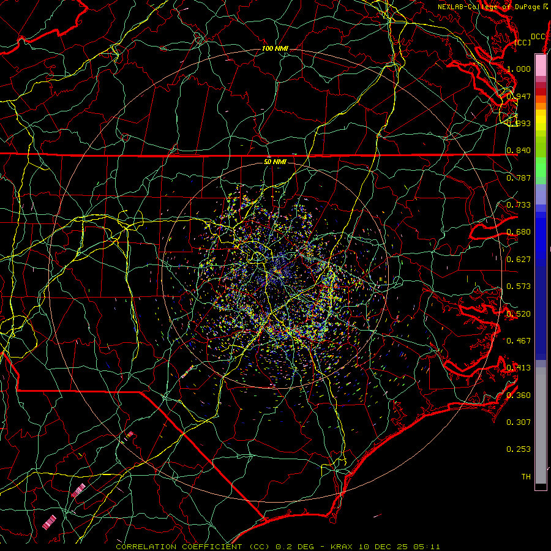Select the 0.573 legend value
The height and width of the screenshot is (551, 551).
[x=519, y=286]
